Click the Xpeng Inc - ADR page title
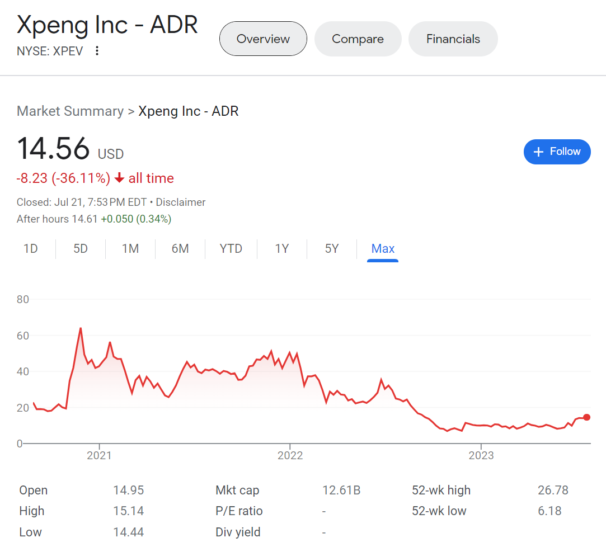This screenshot has width=606, height=547. [x=107, y=26]
